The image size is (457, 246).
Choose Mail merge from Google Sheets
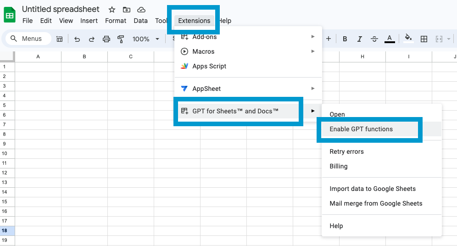(x=376, y=203)
